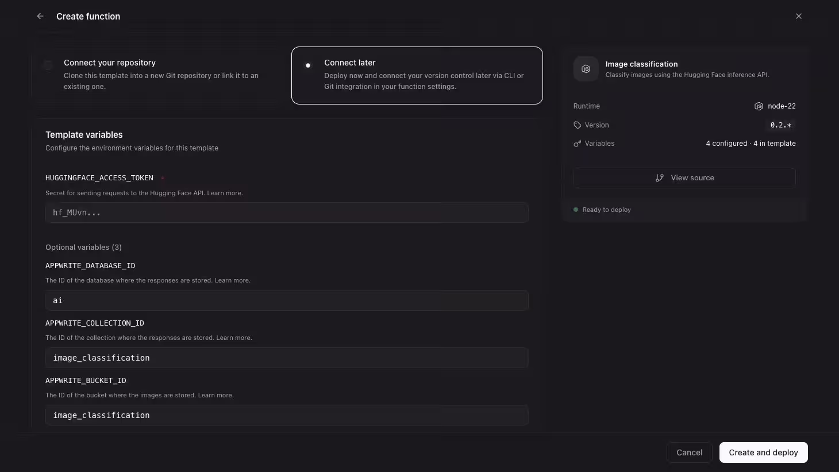This screenshot has width=839, height=472.
Task: Click the APPWRITE_DATABASE_ID variable label
Action: 90,265
